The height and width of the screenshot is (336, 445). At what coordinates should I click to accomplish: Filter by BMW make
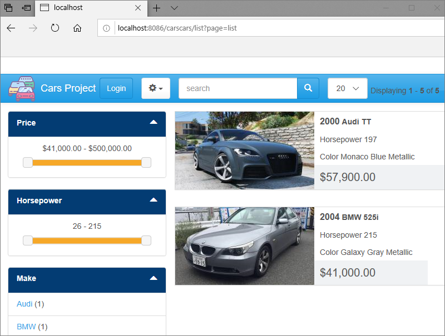[x=26, y=327]
